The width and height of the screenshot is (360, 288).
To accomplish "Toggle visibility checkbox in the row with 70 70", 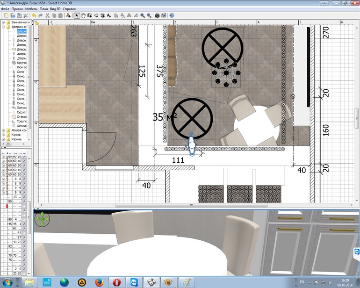I will (x=24, y=255).
